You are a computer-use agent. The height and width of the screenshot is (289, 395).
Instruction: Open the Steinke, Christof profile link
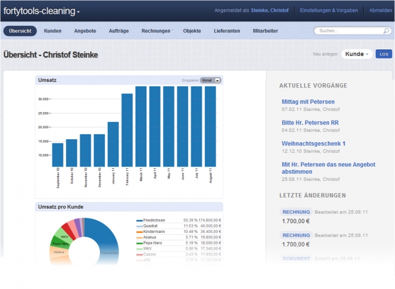(x=270, y=10)
